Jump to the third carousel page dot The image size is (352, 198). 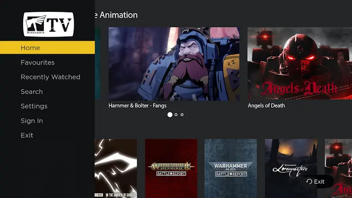[182, 115]
